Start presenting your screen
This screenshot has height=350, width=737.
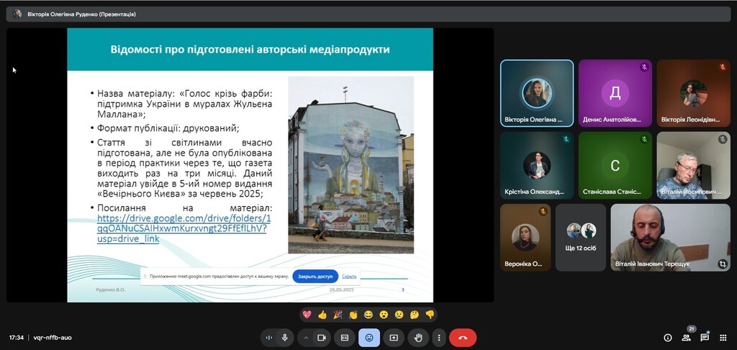point(394,337)
